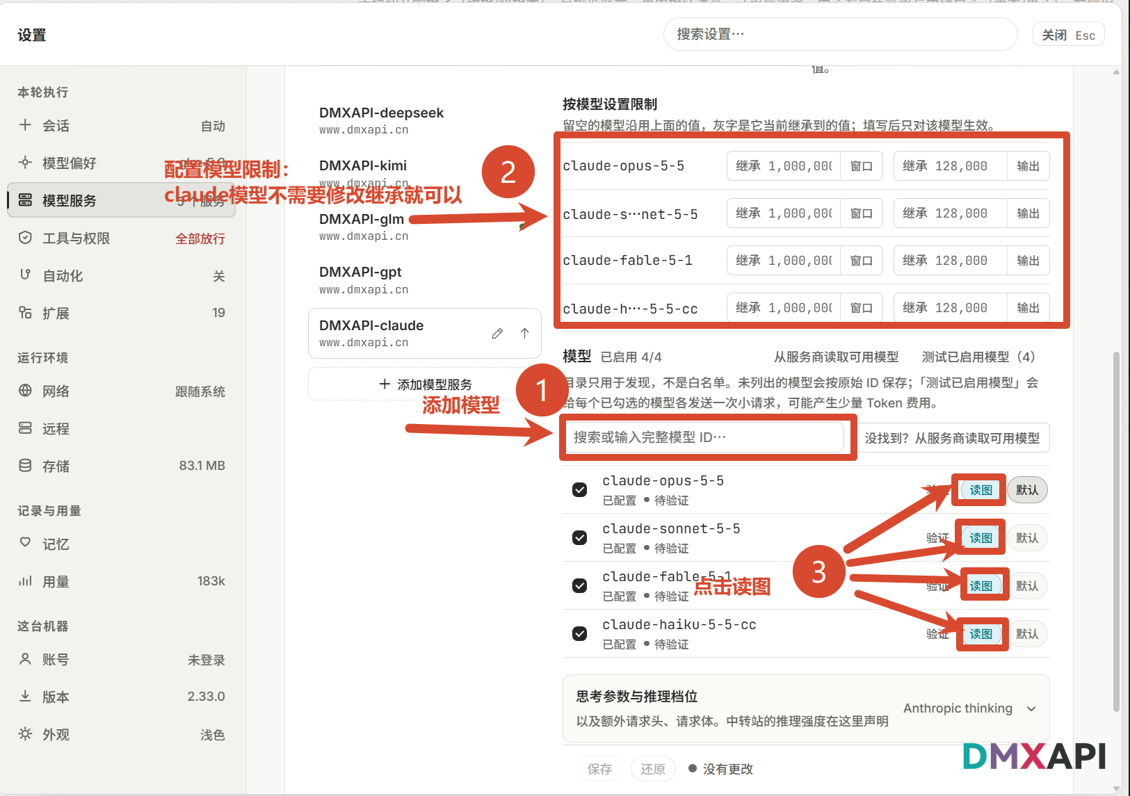Focus the 搜索或输入完整模型 ID field
The width and height of the screenshot is (1130, 796).
coord(704,437)
